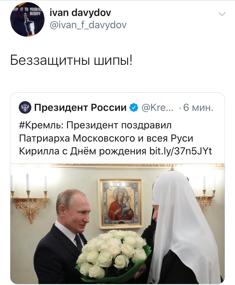This screenshot has height=285, width=235.
Task: Open the @ivan_f_davydov handle
Action: [88, 25]
